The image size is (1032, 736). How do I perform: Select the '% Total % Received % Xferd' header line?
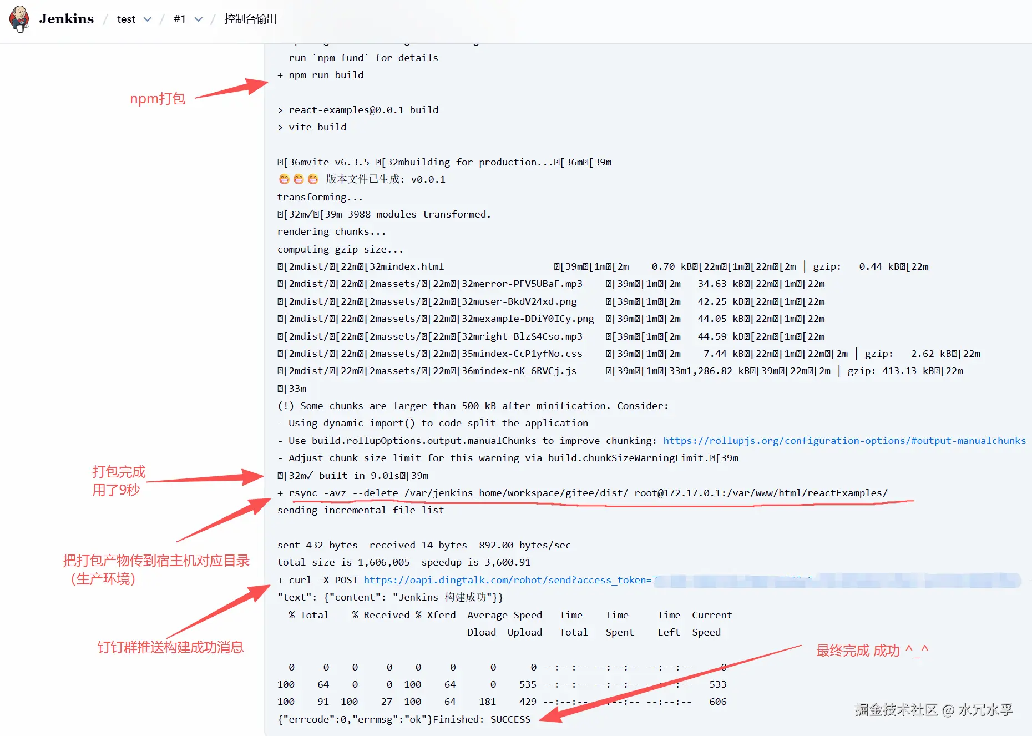point(510,615)
